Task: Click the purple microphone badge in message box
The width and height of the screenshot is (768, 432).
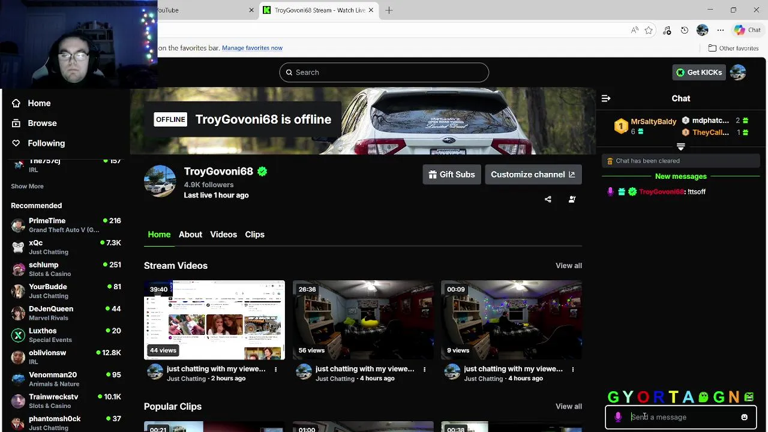Action: 618,417
